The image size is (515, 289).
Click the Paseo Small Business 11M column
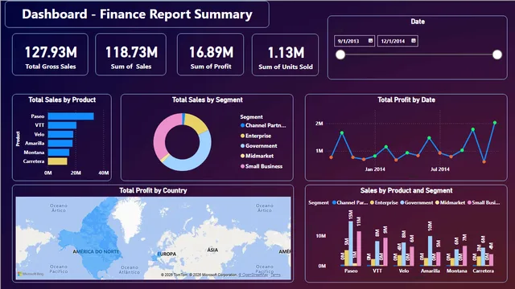click(x=359, y=249)
